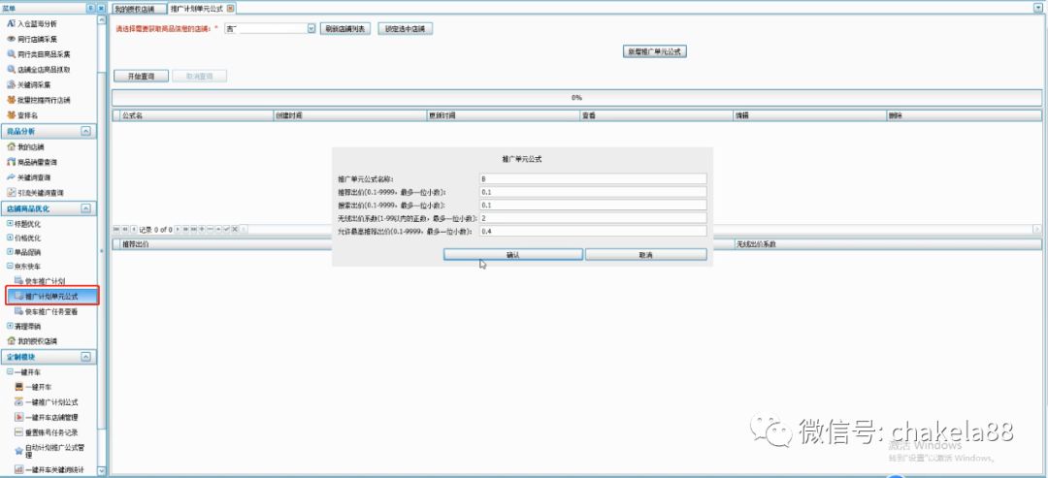This screenshot has width=1048, height=478.
Task: Click the 商品销量查询 icon
Action: coord(11,162)
